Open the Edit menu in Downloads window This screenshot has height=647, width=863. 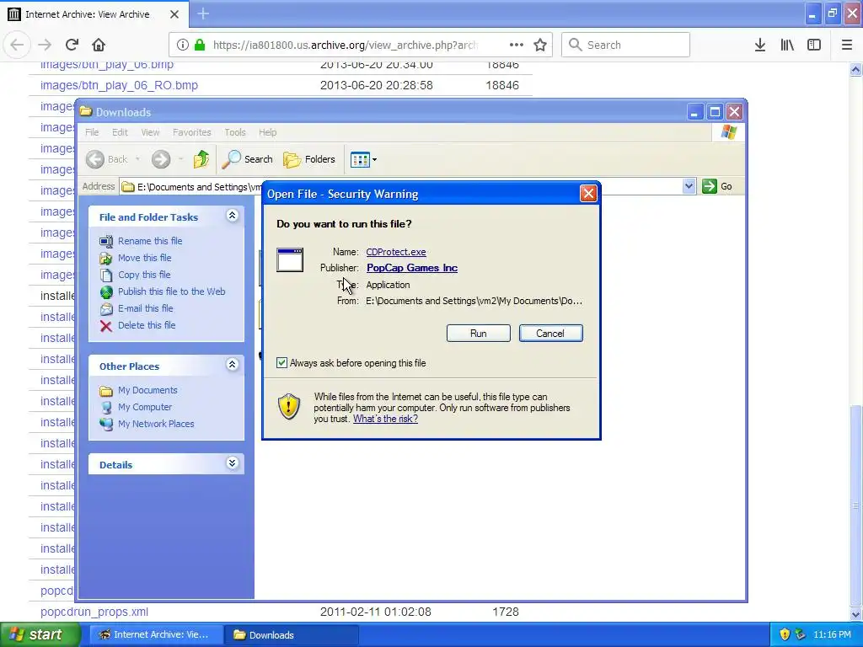[120, 132]
